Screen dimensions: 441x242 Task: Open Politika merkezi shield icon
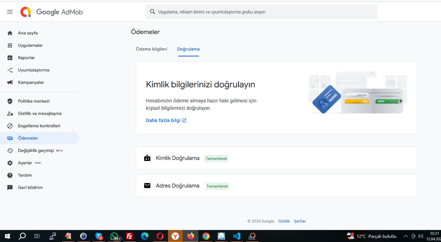pos(10,101)
